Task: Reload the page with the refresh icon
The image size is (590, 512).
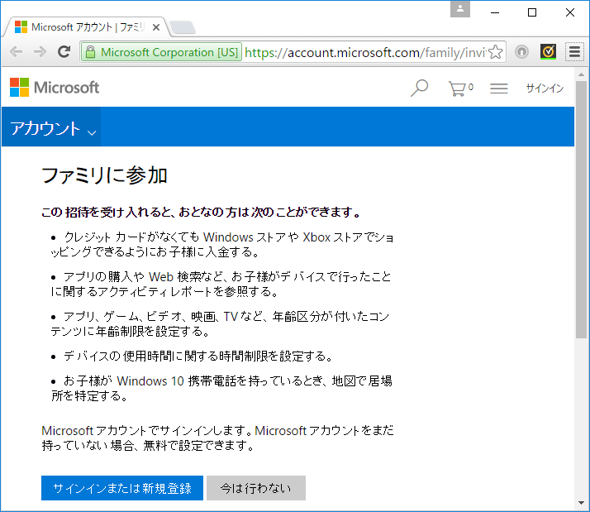Action: click(64, 51)
